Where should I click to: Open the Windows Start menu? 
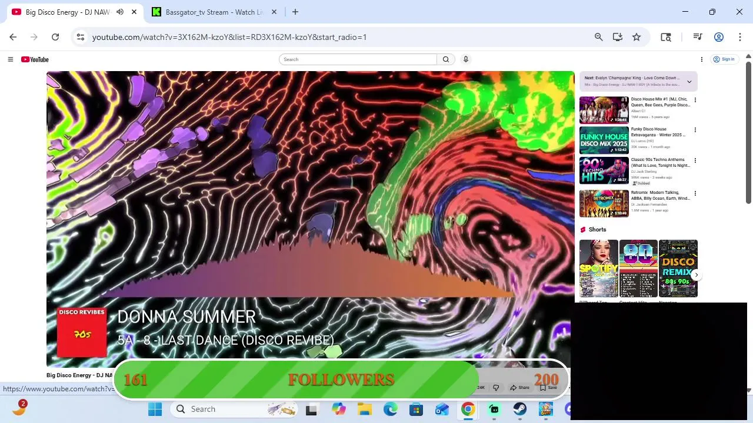click(155, 409)
